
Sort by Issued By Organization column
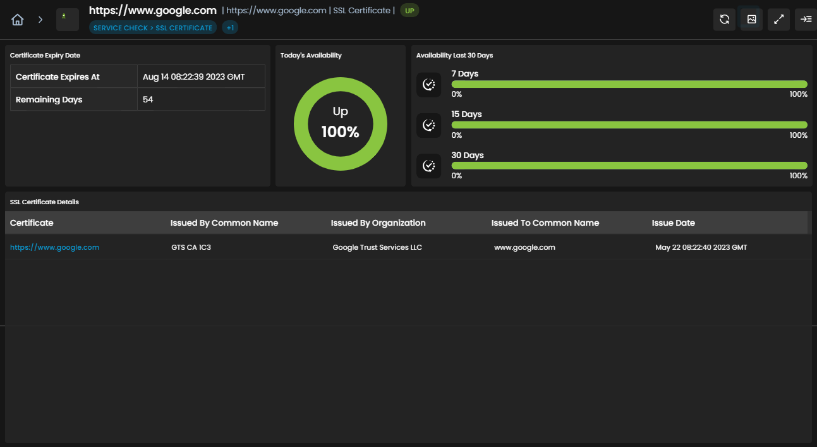pos(378,223)
